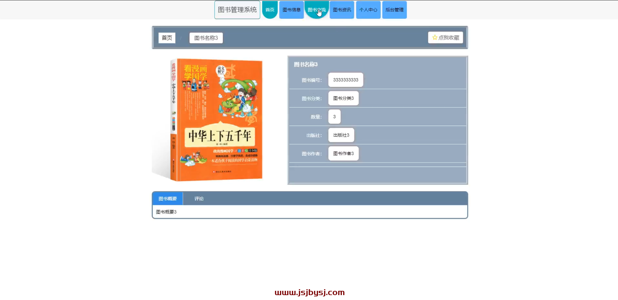Click the 图书概要3 summary text

(x=166, y=212)
